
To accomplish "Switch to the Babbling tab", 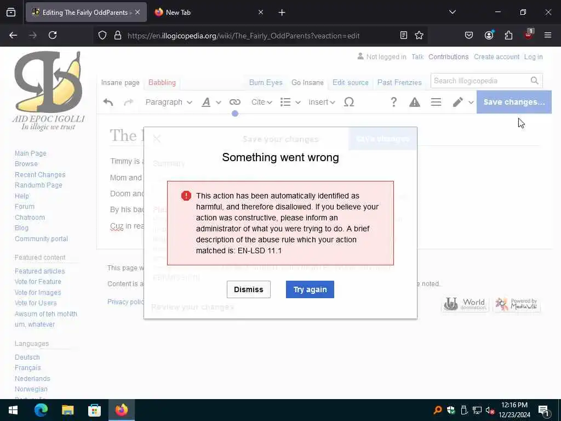I will point(162,83).
